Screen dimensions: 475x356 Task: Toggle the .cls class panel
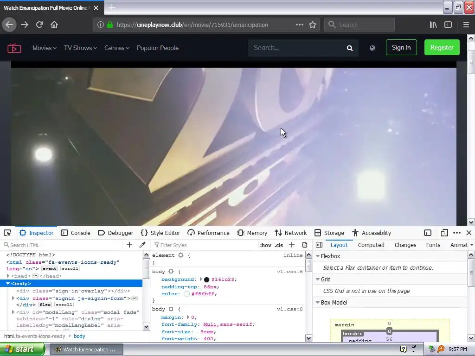(279, 245)
